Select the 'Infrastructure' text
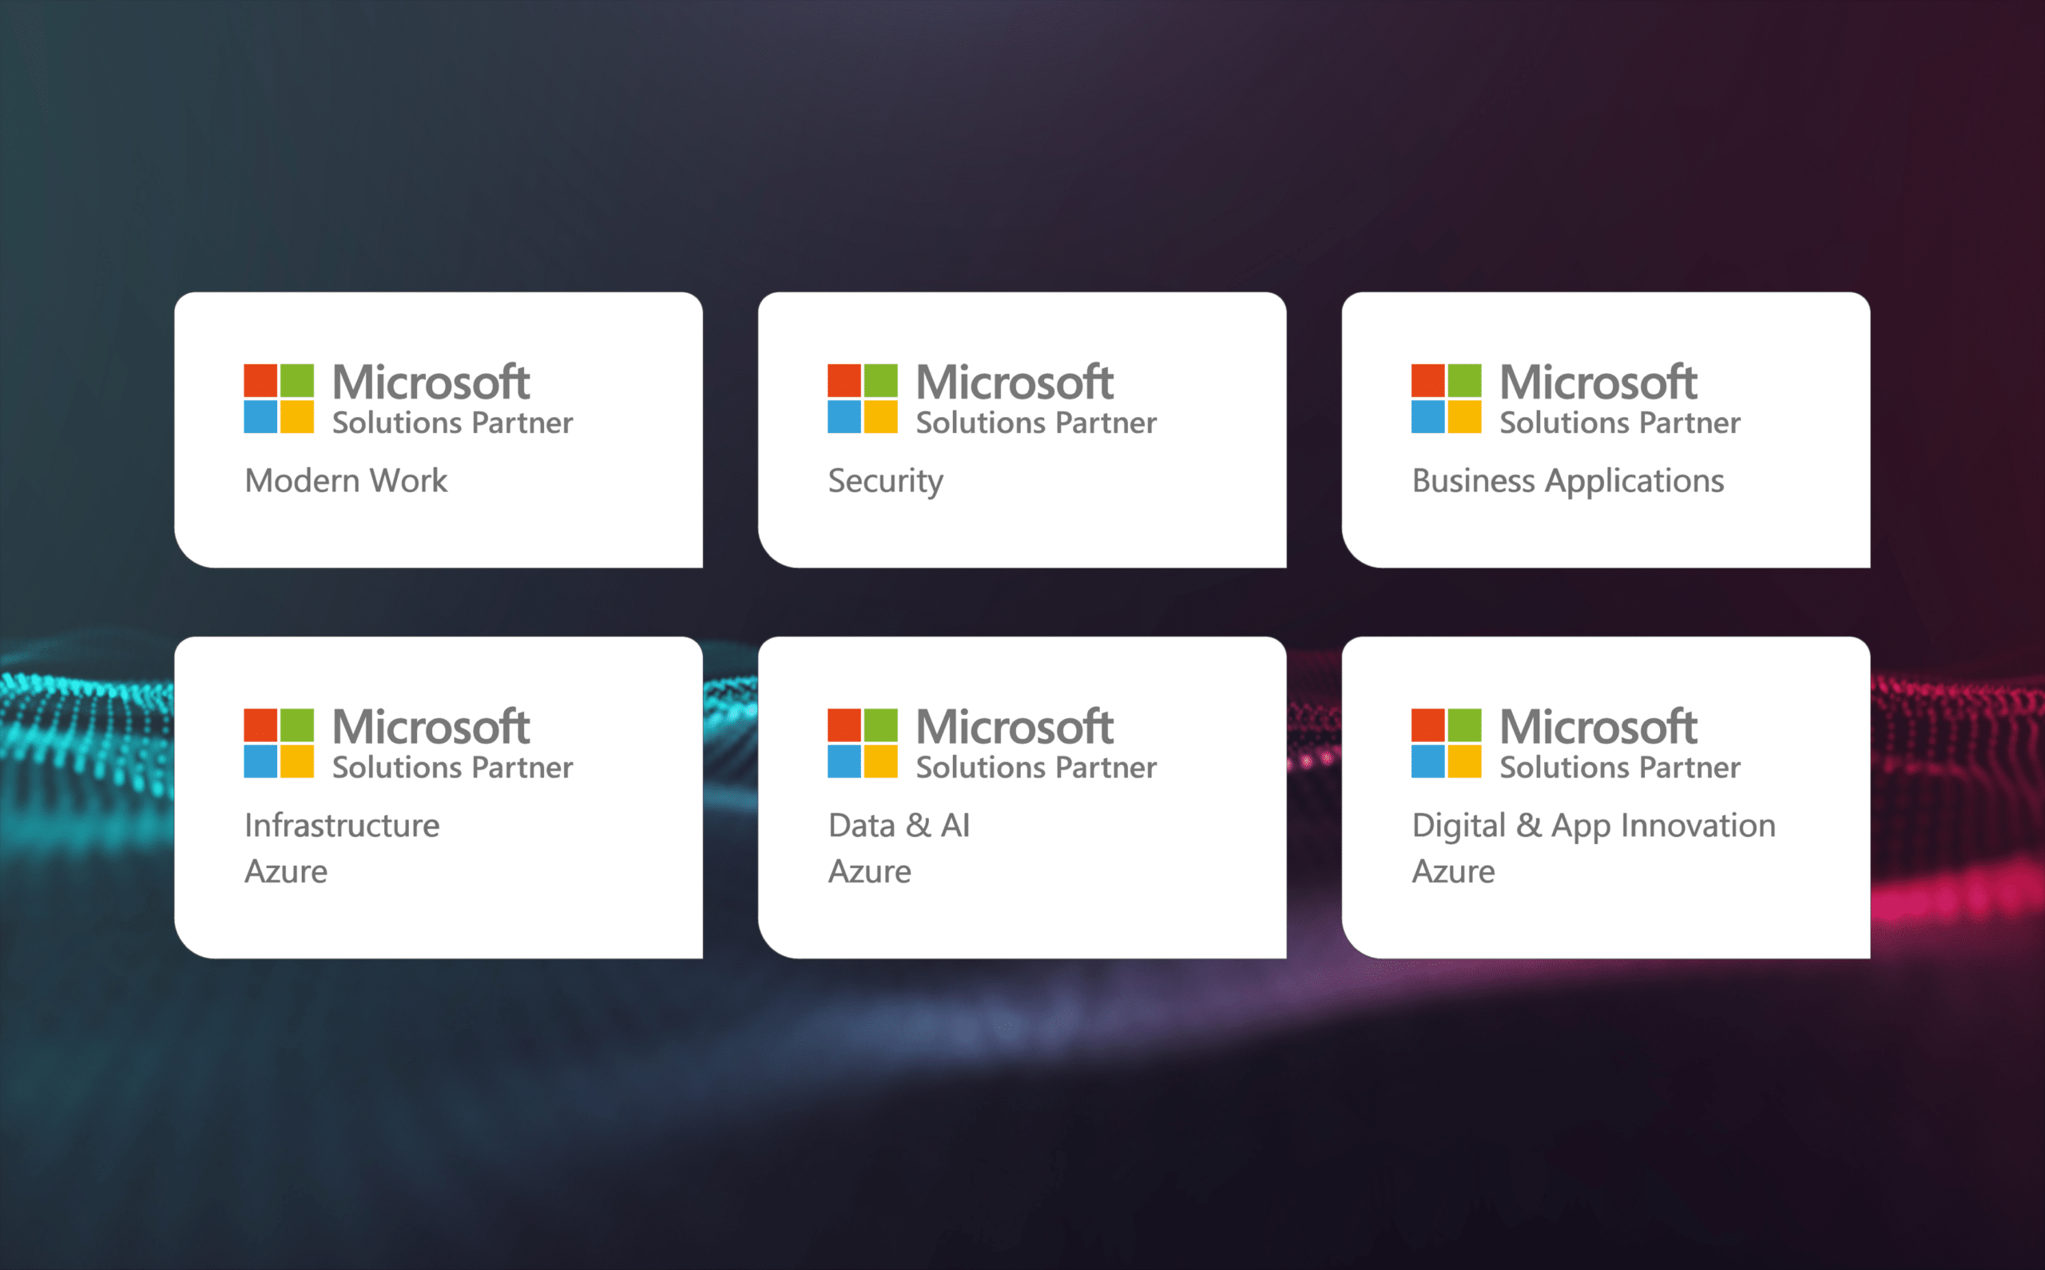Viewport: 2045px width, 1270px height. pos(342,825)
